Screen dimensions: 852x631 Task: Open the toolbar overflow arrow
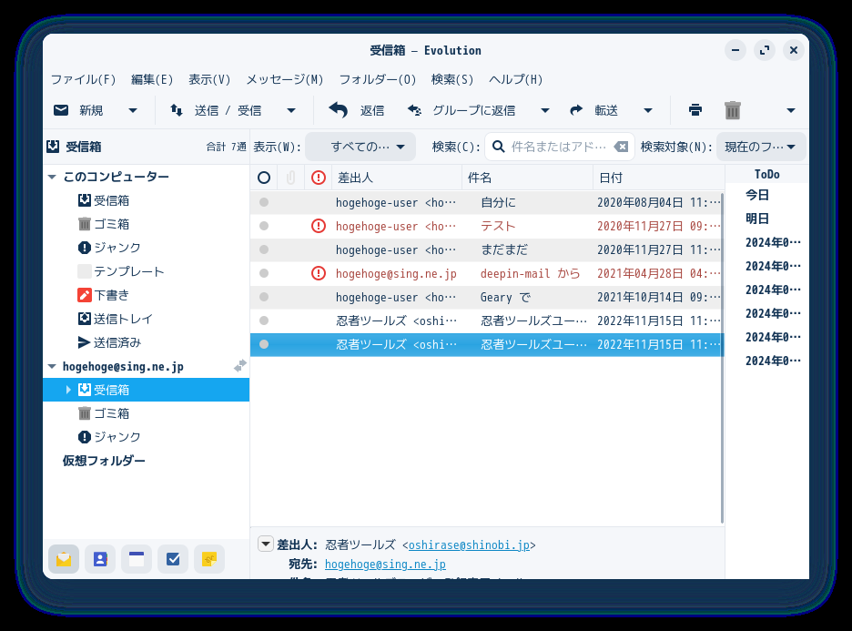tap(791, 111)
